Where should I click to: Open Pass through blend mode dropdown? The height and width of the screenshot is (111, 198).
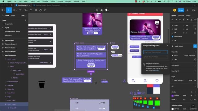pyautogui.click(x=179, y=80)
